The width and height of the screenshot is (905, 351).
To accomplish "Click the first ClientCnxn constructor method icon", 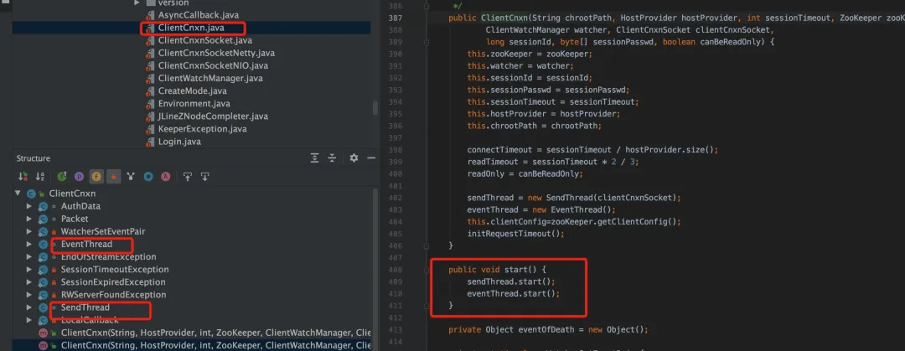I will (43, 333).
